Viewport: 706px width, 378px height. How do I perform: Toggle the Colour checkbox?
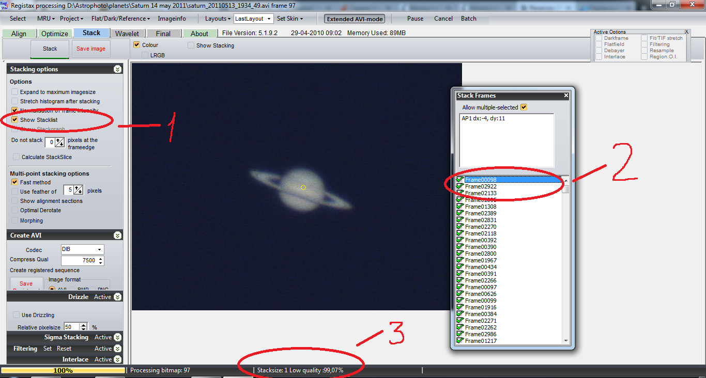tap(137, 45)
